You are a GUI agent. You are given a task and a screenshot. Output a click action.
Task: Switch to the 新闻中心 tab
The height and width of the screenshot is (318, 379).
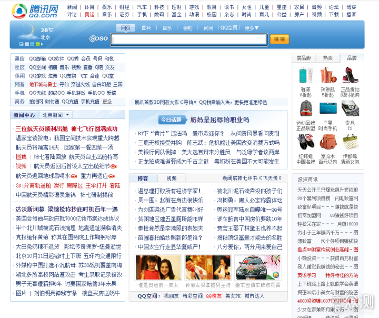click(24, 115)
